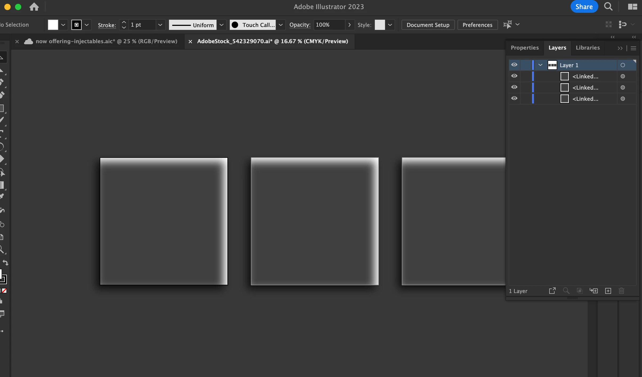
Task: Click Collect for Export icon
Action: pos(552,291)
